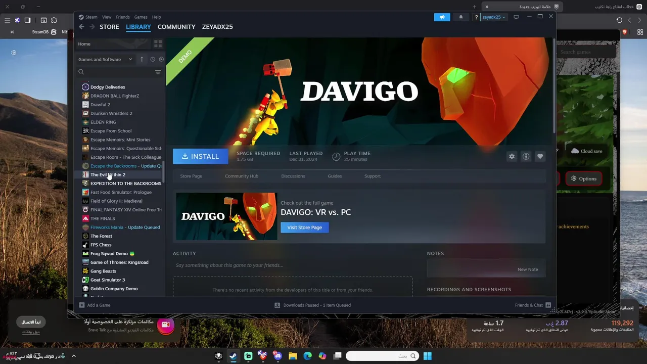Select Escape the Backrooms Update Queued entry

coord(122,166)
